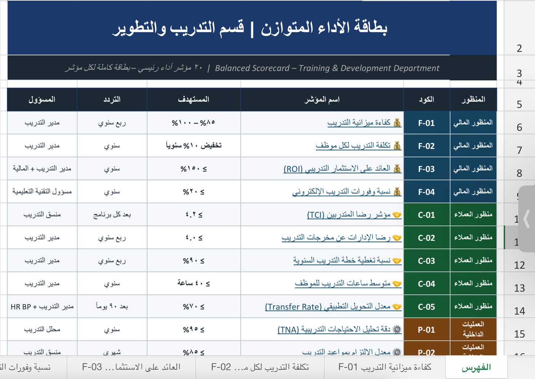Select owner cell مدير التدريب + HR BP

42,306
